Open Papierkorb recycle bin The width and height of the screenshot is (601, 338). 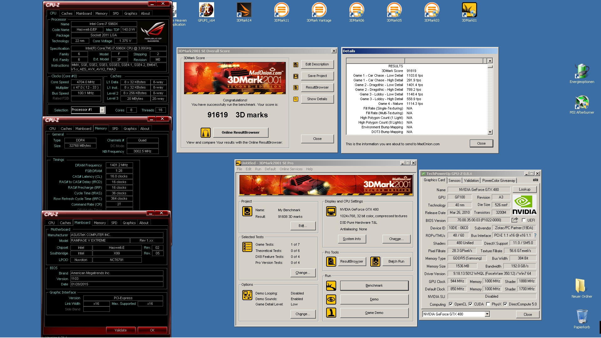point(582,319)
